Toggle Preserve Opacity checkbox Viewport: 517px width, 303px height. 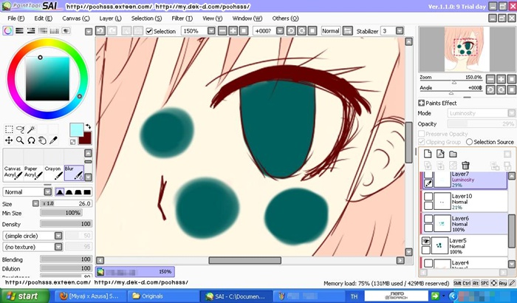point(422,134)
